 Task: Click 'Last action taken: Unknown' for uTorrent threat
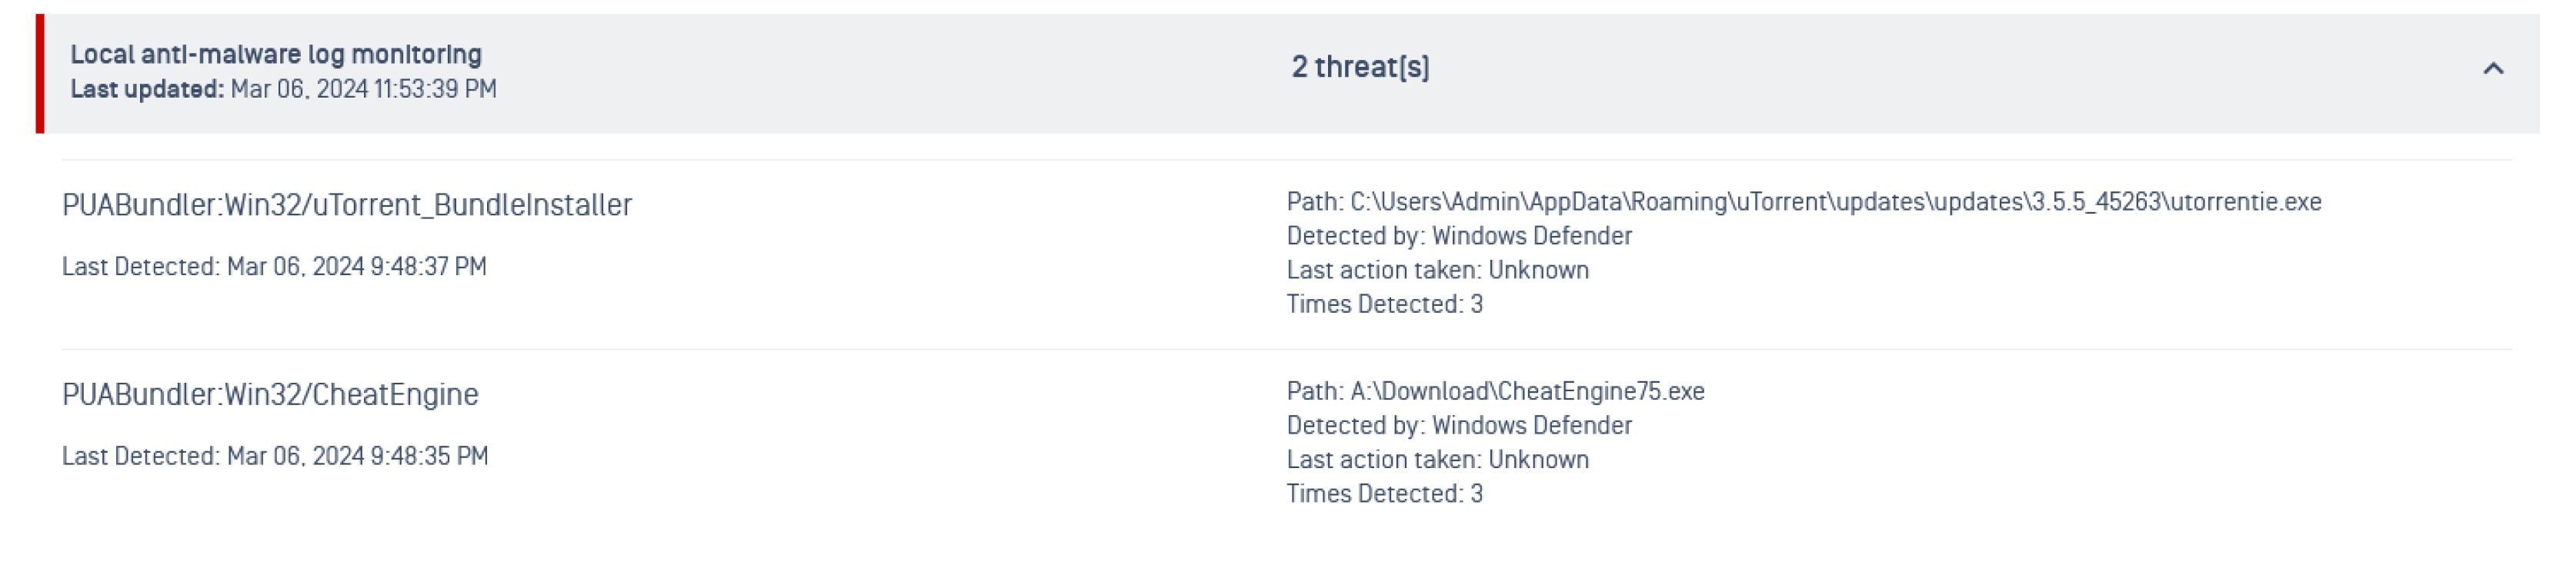click(x=1437, y=270)
